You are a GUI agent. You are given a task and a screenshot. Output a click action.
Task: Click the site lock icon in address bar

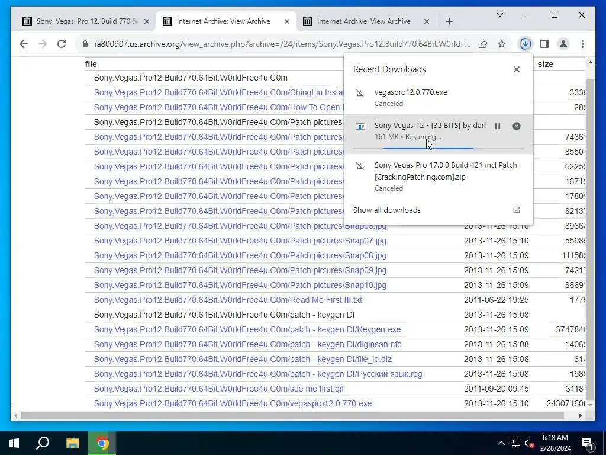point(85,44)
